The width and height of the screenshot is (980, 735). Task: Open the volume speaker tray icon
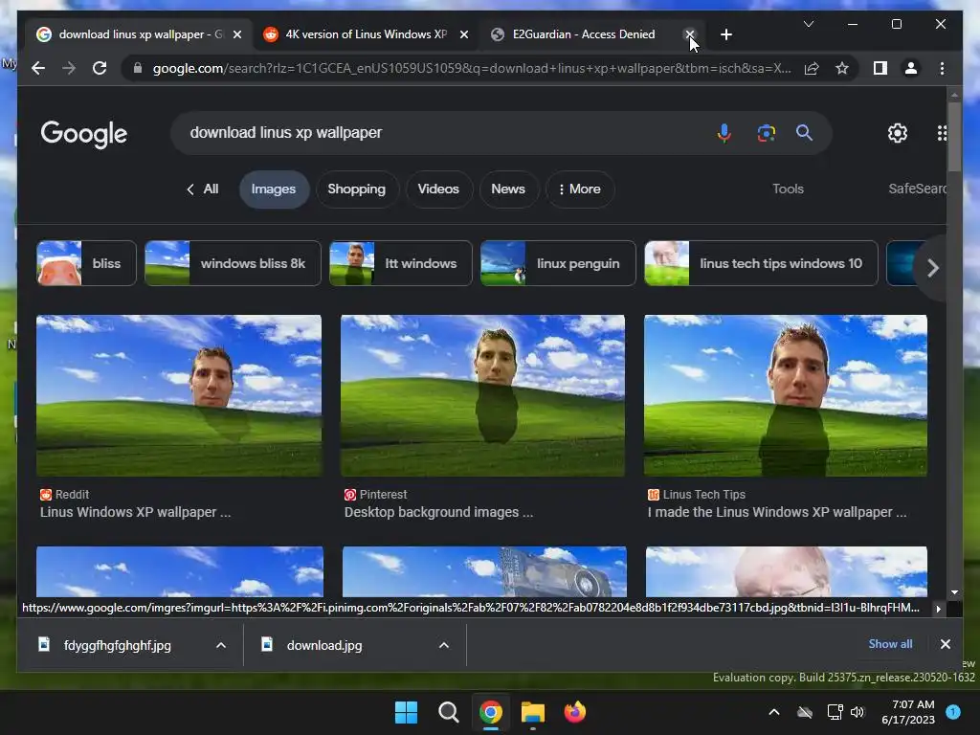tap(857, 712)
